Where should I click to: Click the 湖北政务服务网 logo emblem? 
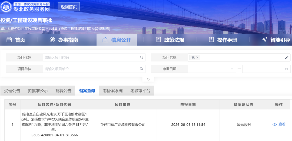point(6,7)
